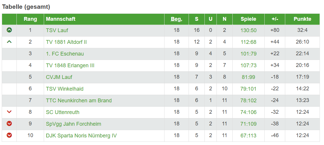Viewport: 324px width, 145px height.
Task: Click the green up chevron at rank 2
Action: coord(9,42)
